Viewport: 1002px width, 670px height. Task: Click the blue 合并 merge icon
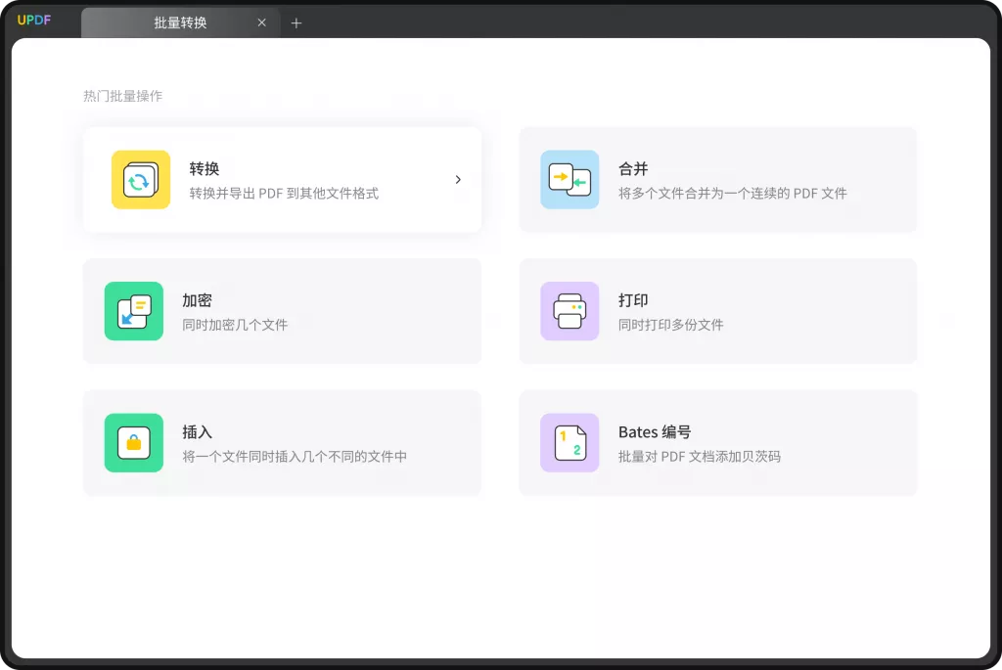pos(569,179)
